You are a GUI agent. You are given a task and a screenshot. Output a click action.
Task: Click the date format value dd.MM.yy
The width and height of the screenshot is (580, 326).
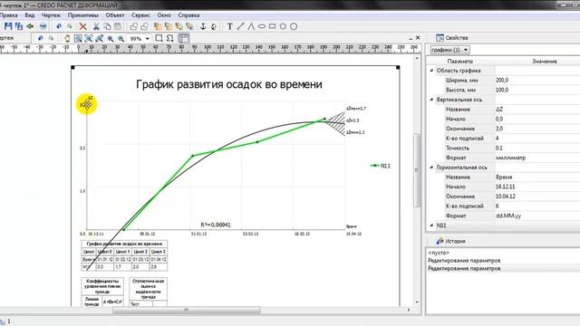[x=537, y=216]
